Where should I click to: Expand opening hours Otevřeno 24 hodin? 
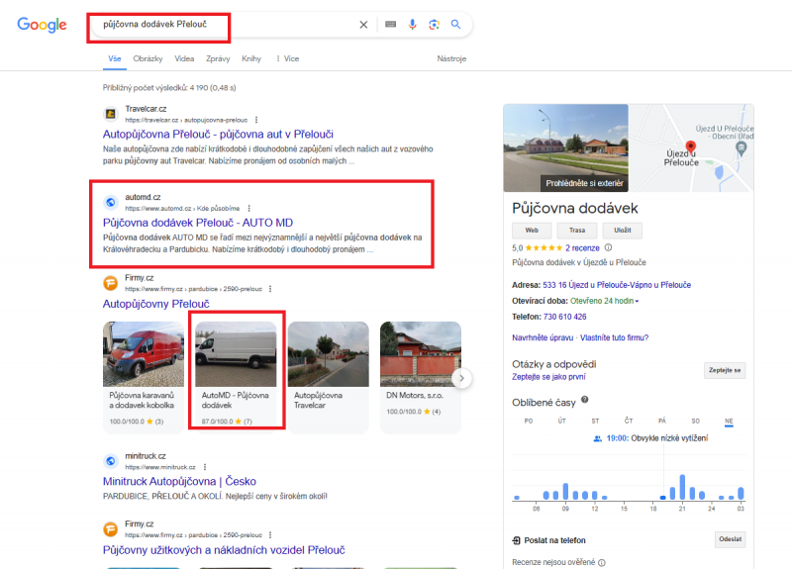tap(605, 301)
